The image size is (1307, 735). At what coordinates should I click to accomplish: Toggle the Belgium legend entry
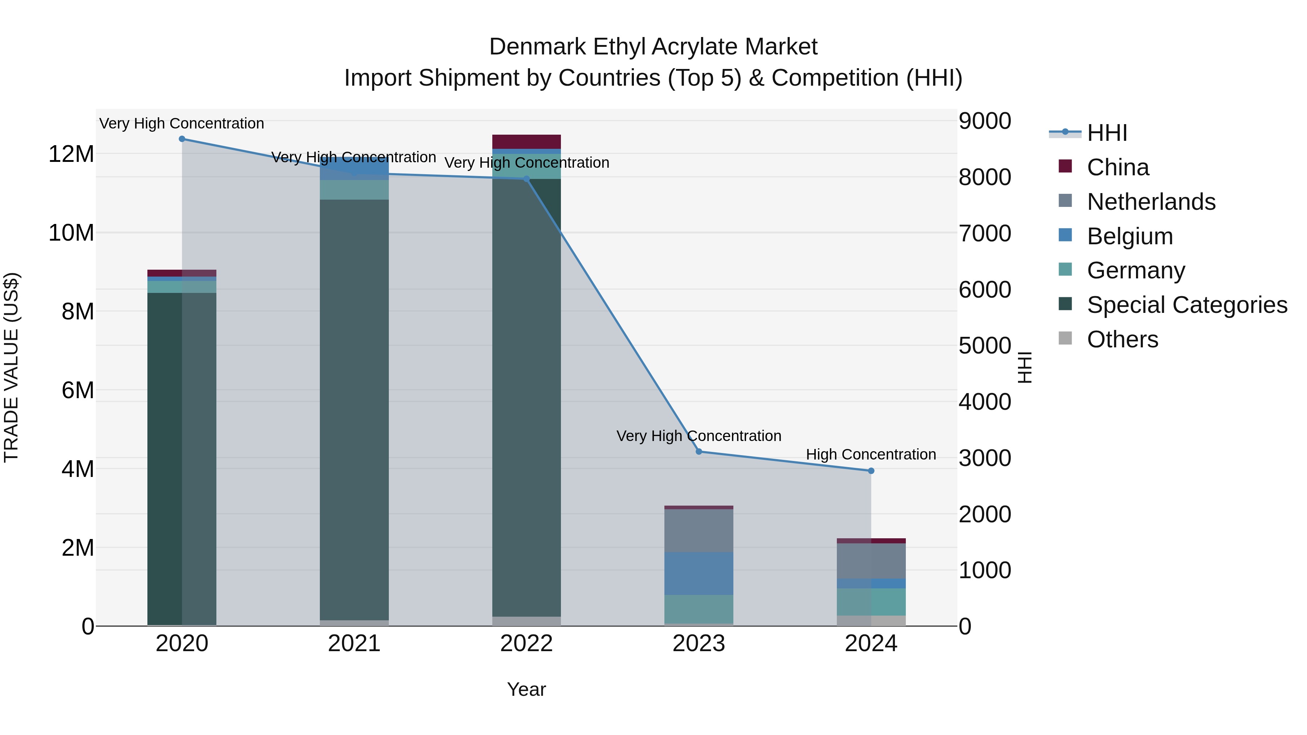tap(1116, 236)
